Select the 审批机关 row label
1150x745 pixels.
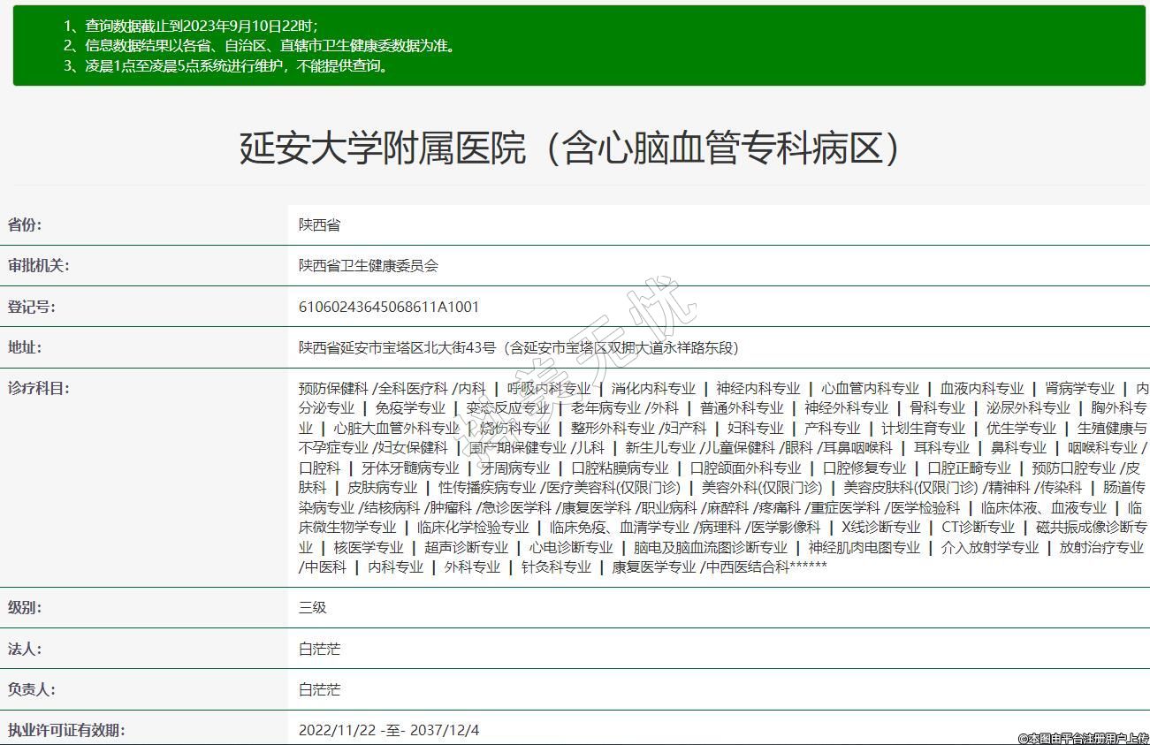pyautogui.click(x=38, y=266)
